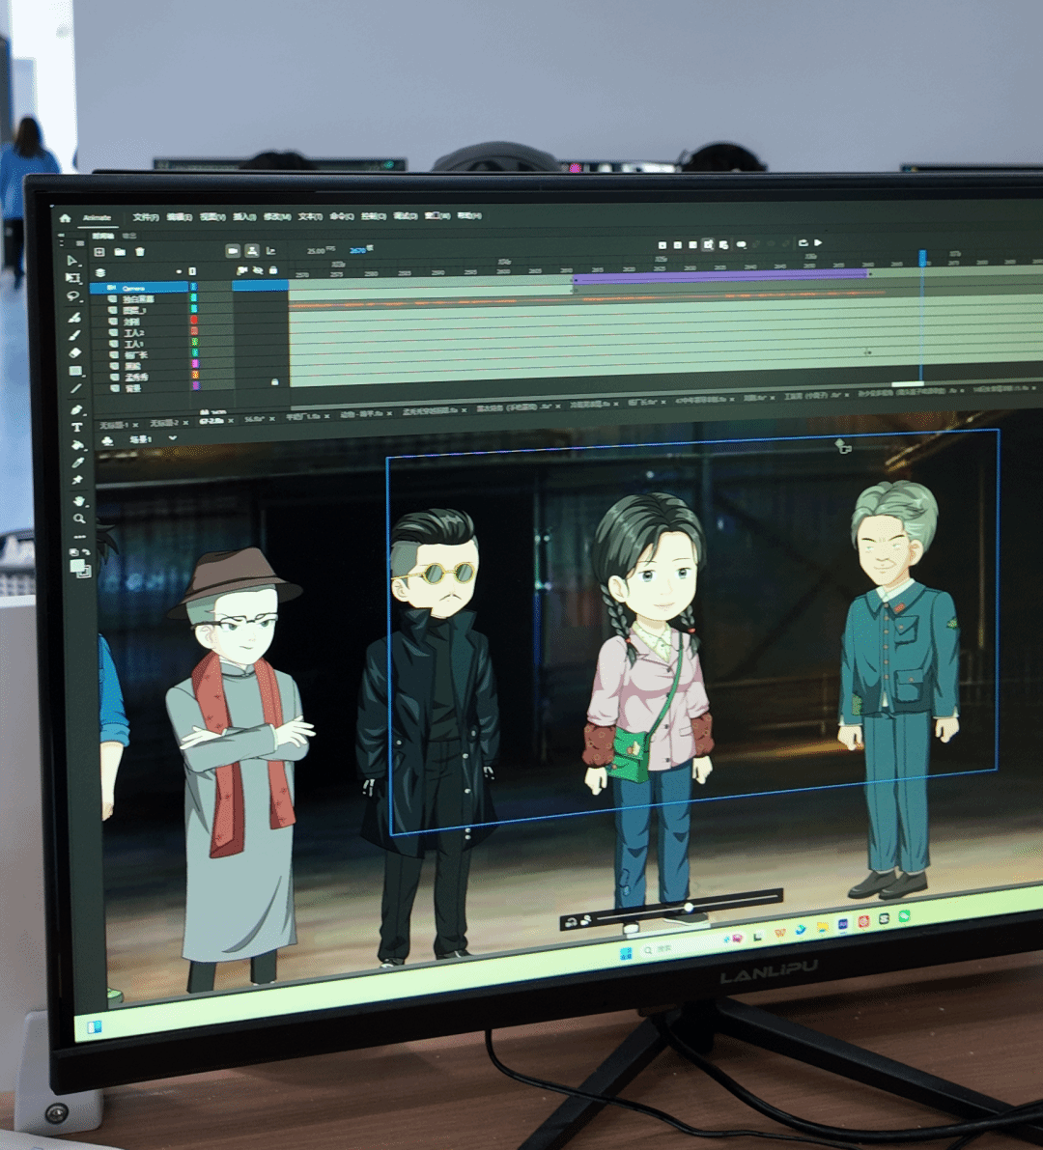Viewport: 1043px width, 1150px height.
Task: Click the Rectangle tool flyout
Action: click(76, 371)
